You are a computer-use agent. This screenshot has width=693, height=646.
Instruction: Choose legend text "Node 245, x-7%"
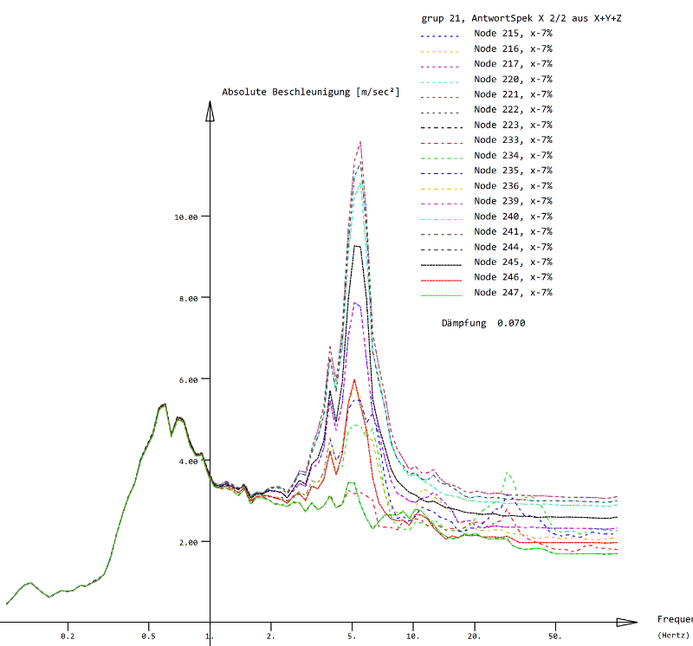click(513, 262)
